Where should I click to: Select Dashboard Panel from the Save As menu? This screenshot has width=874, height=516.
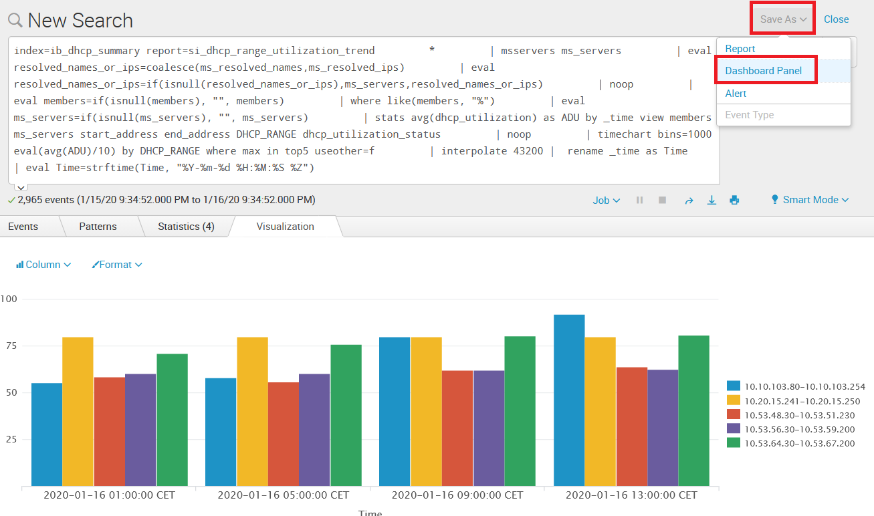[766, 70]
